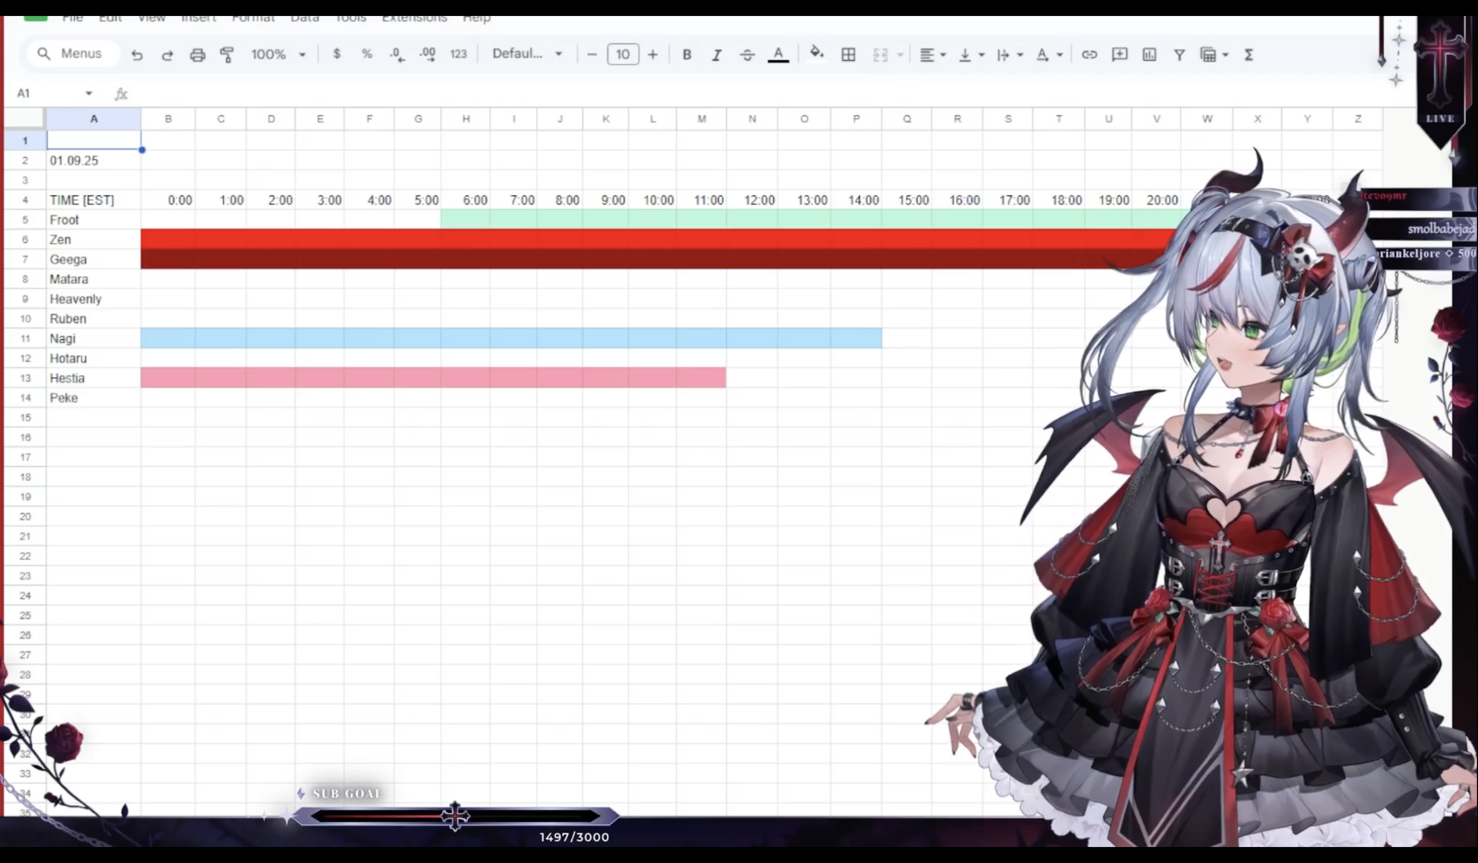Image resolution: width=1478 pixels, height=863 pixels.
Task: Create a filter with funnel icon
Action: pyautogui.click(x=1180, y=54)
